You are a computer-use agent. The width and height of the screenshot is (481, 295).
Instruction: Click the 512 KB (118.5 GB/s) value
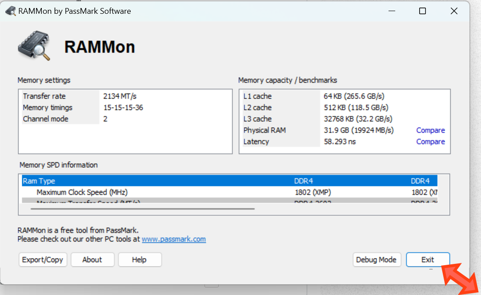(356, 107)
